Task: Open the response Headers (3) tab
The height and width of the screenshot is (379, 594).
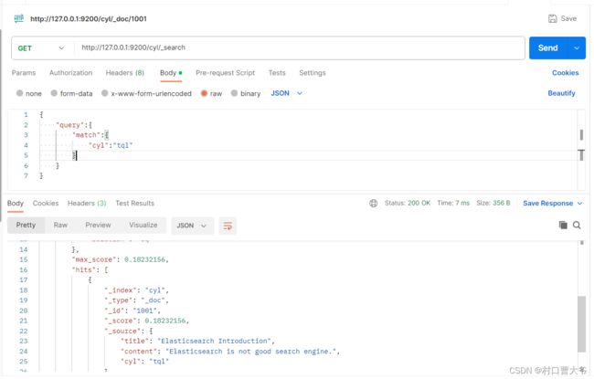Action: 87,204
